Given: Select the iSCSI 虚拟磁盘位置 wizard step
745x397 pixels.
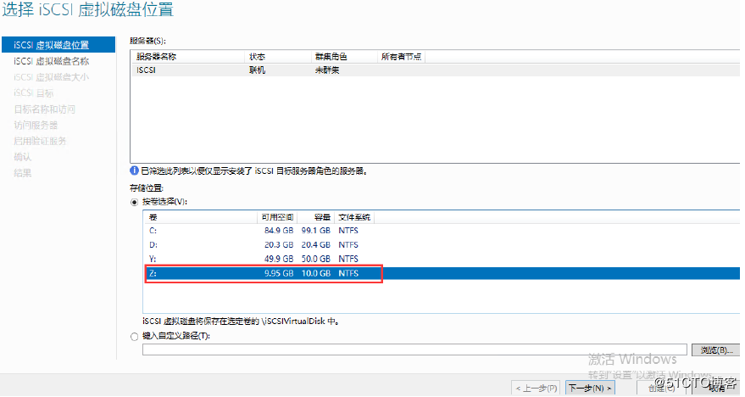Looking at the screenshot, I should [58, 45].
